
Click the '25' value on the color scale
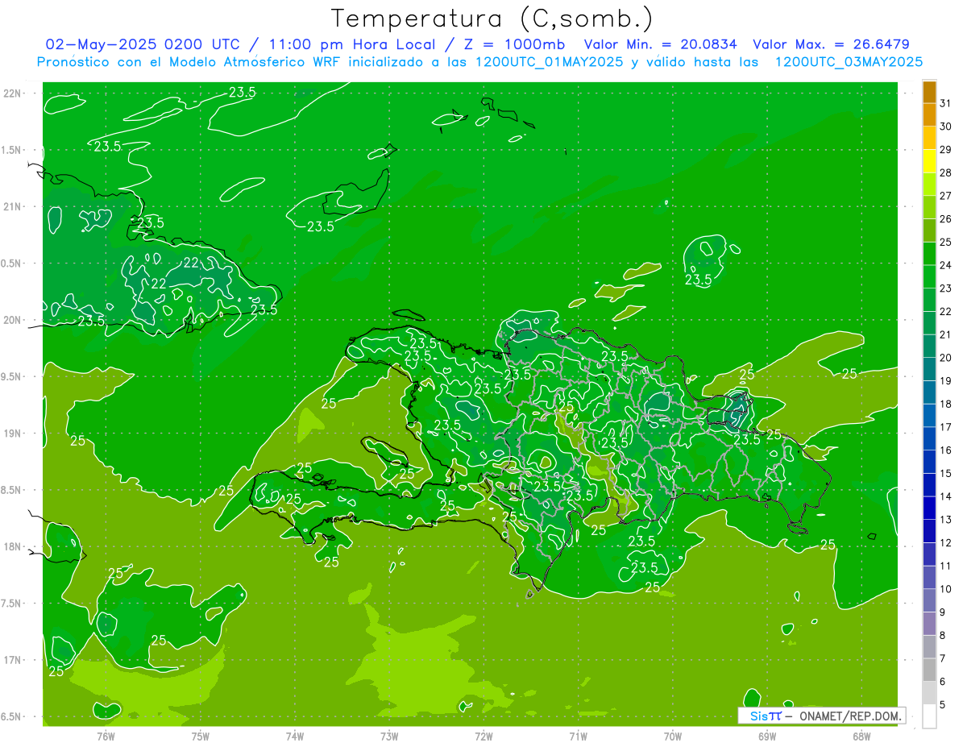point(946,242)
